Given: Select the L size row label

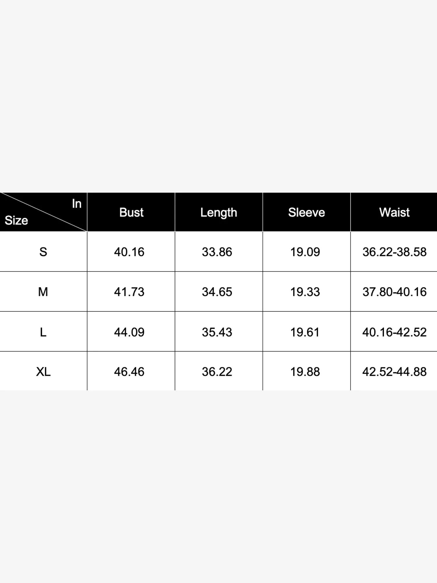Looking at the screenshot, I should 43,332.
